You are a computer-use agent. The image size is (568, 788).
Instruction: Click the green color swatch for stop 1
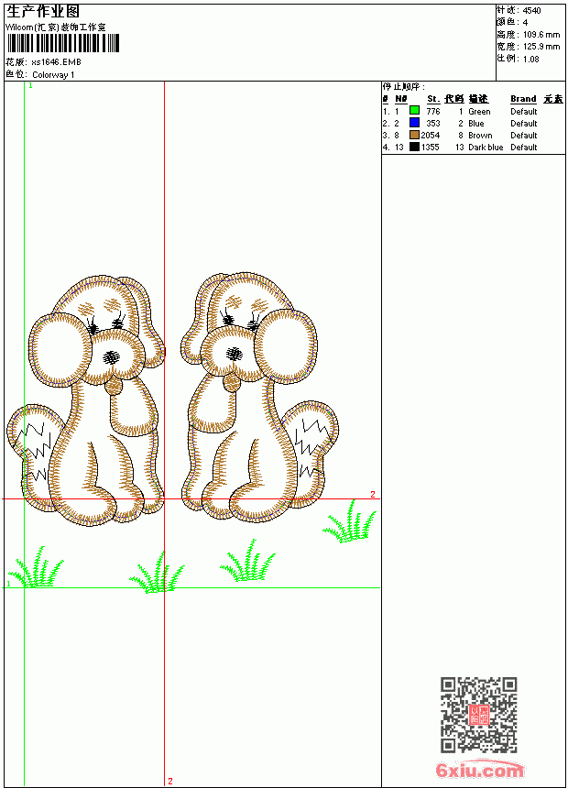pos(414,111)
